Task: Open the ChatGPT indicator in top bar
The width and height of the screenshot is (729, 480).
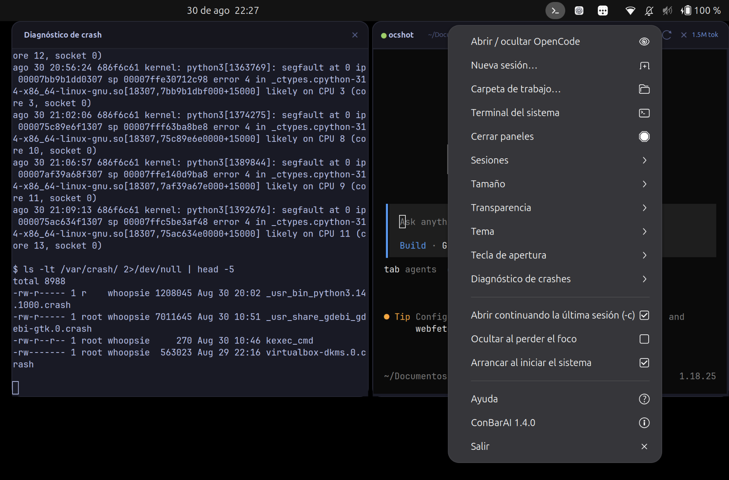Action: pyautogui.click(x=579, y=11)
